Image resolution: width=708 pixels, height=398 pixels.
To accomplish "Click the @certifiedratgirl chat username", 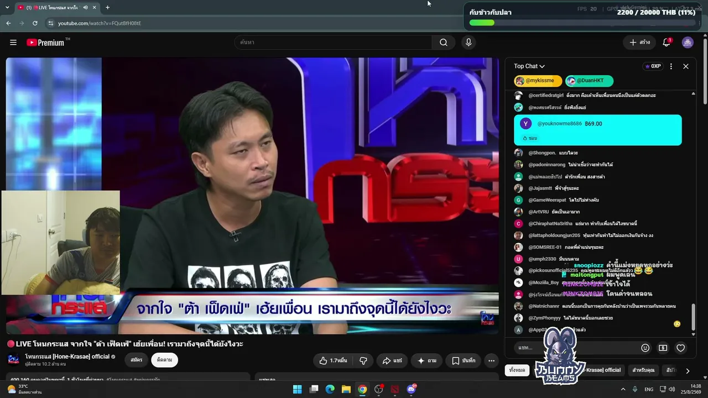I will tap(546, 96).
